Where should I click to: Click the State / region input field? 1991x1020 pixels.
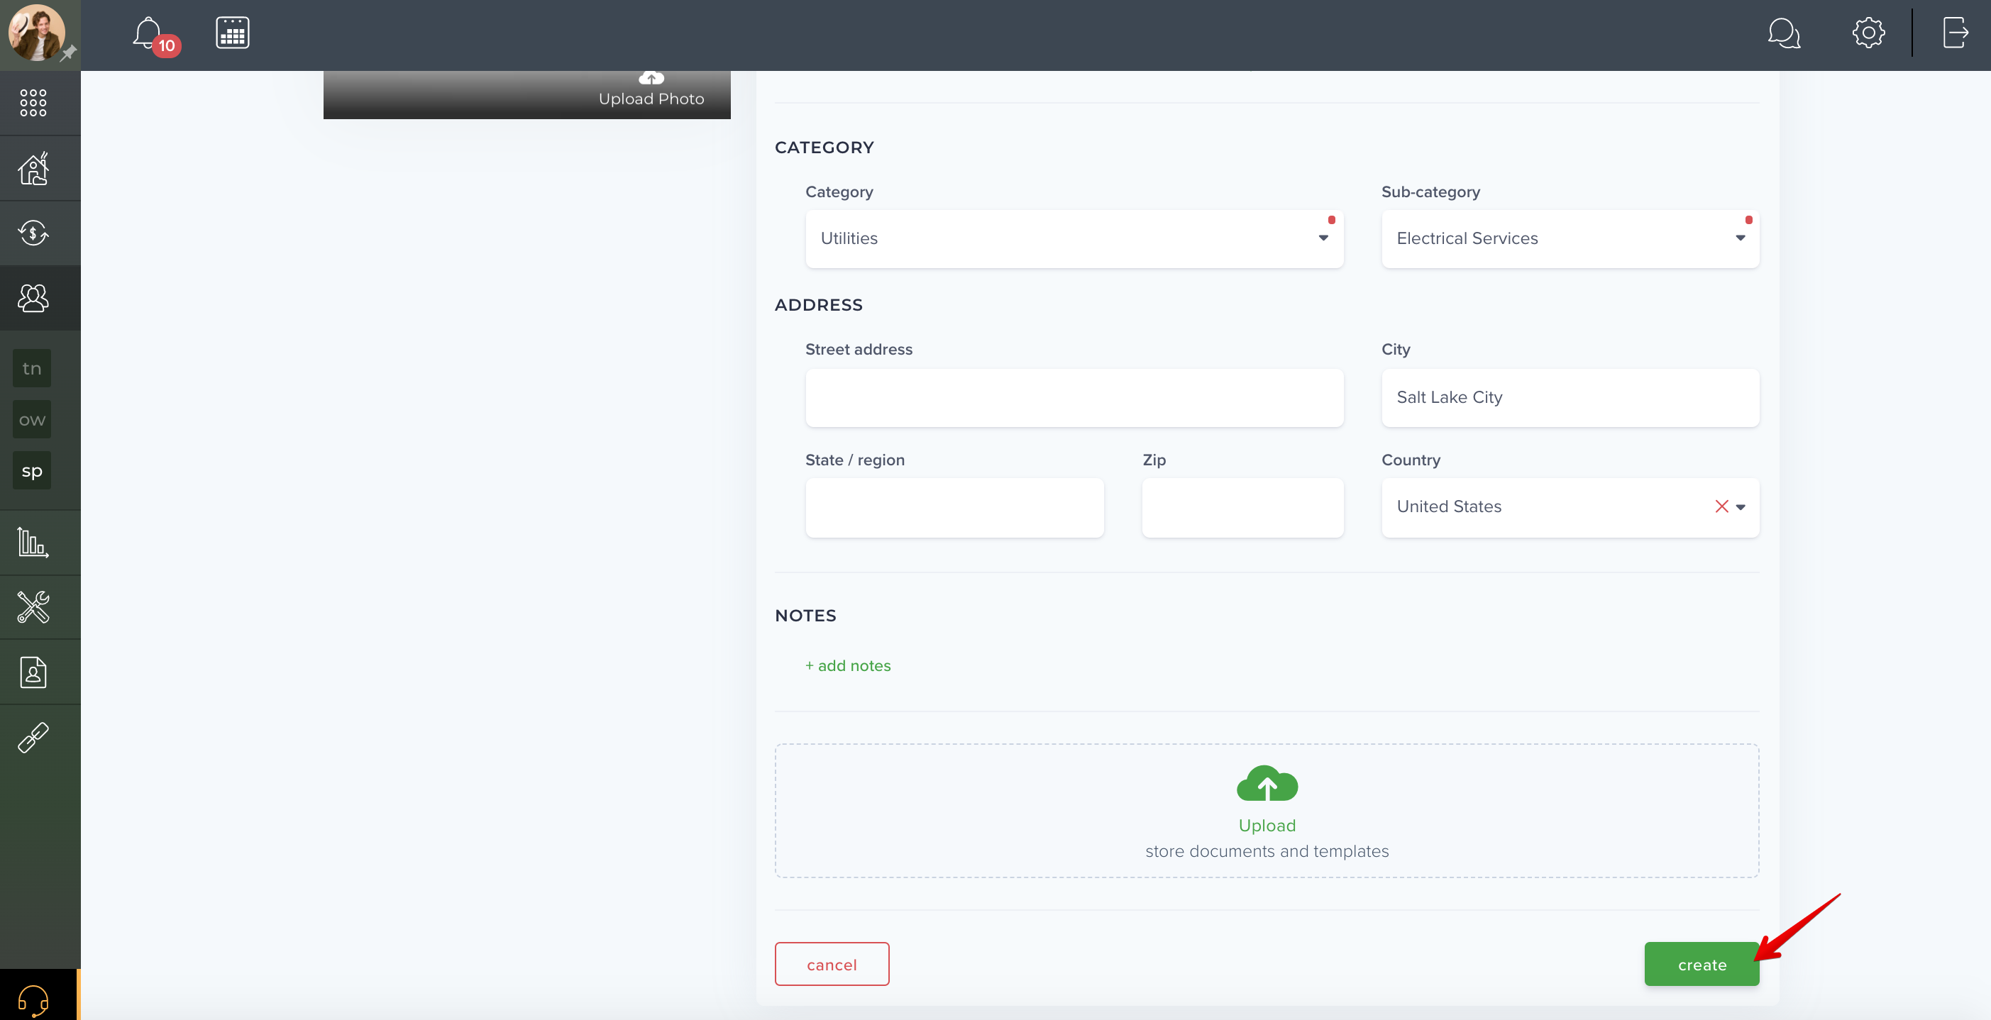point(954,508)
